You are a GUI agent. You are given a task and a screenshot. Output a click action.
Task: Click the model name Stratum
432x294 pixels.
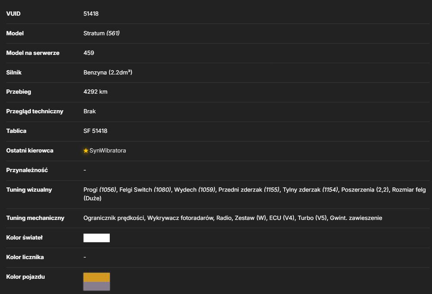[94, 33]
